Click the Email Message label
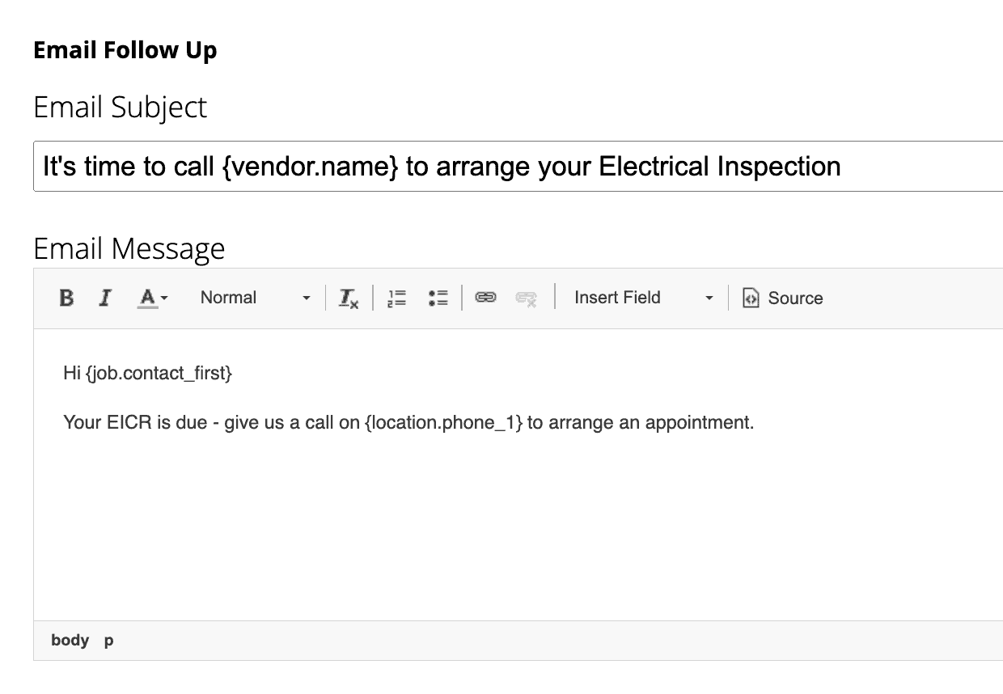Screen dimensions: 1003x694 pos(129,248)
